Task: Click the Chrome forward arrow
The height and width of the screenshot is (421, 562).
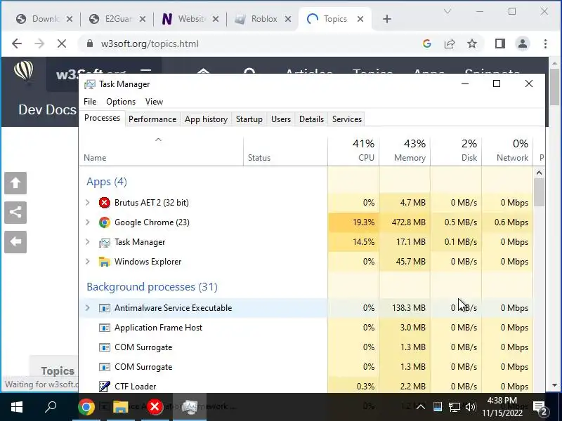Action: pyautogui.click(x=39, y=44)
